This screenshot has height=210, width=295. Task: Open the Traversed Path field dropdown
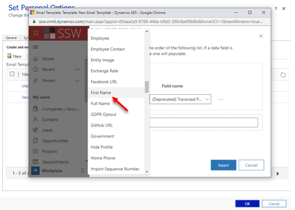click(181, 99)
